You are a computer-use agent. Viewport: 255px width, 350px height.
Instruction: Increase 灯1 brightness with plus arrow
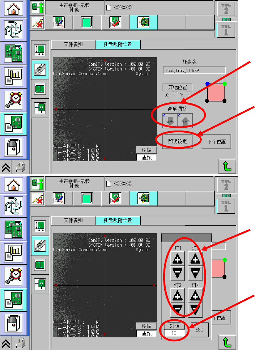tap(177, 259)
